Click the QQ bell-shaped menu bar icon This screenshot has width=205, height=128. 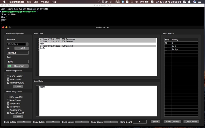pyautogui.click(x=189, y=2)
